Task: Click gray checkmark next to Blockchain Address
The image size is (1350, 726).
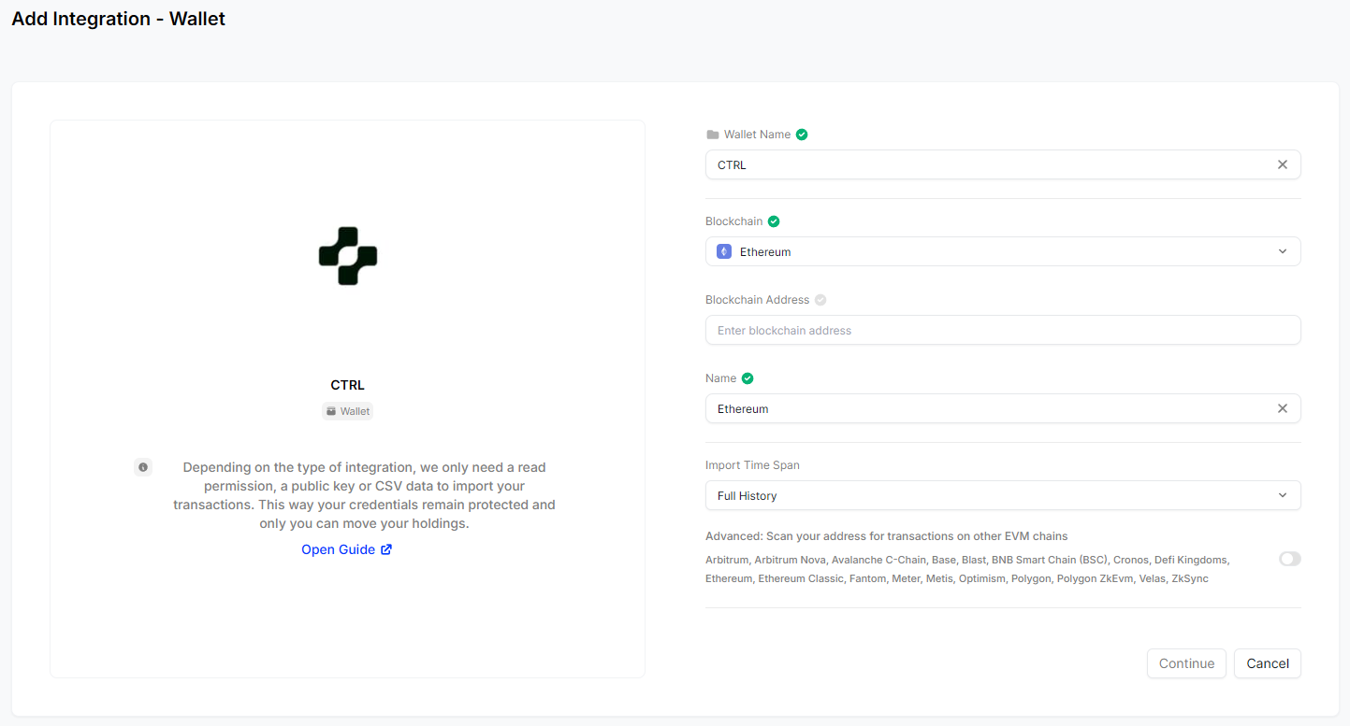Action: [820, 300]
